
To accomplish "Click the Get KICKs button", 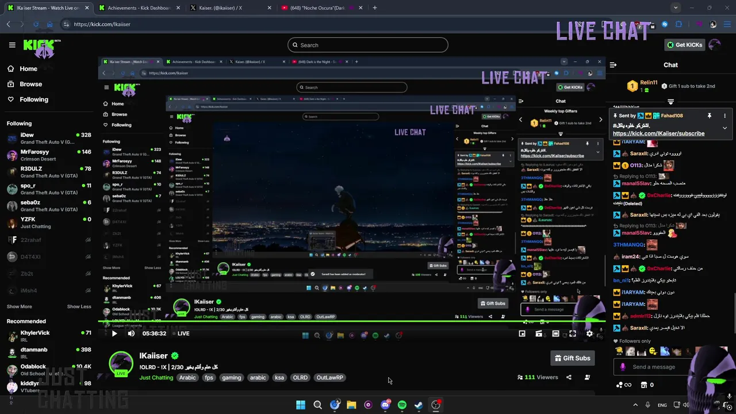I will (684, 45).
